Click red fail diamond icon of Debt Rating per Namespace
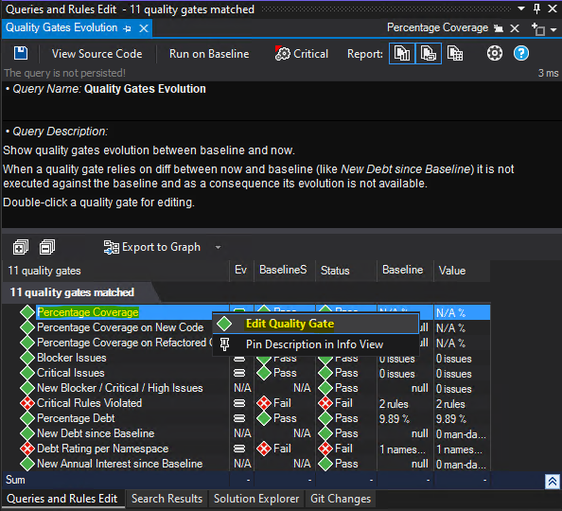The width and height of the screenshot is (562, 511). (27, 449)
